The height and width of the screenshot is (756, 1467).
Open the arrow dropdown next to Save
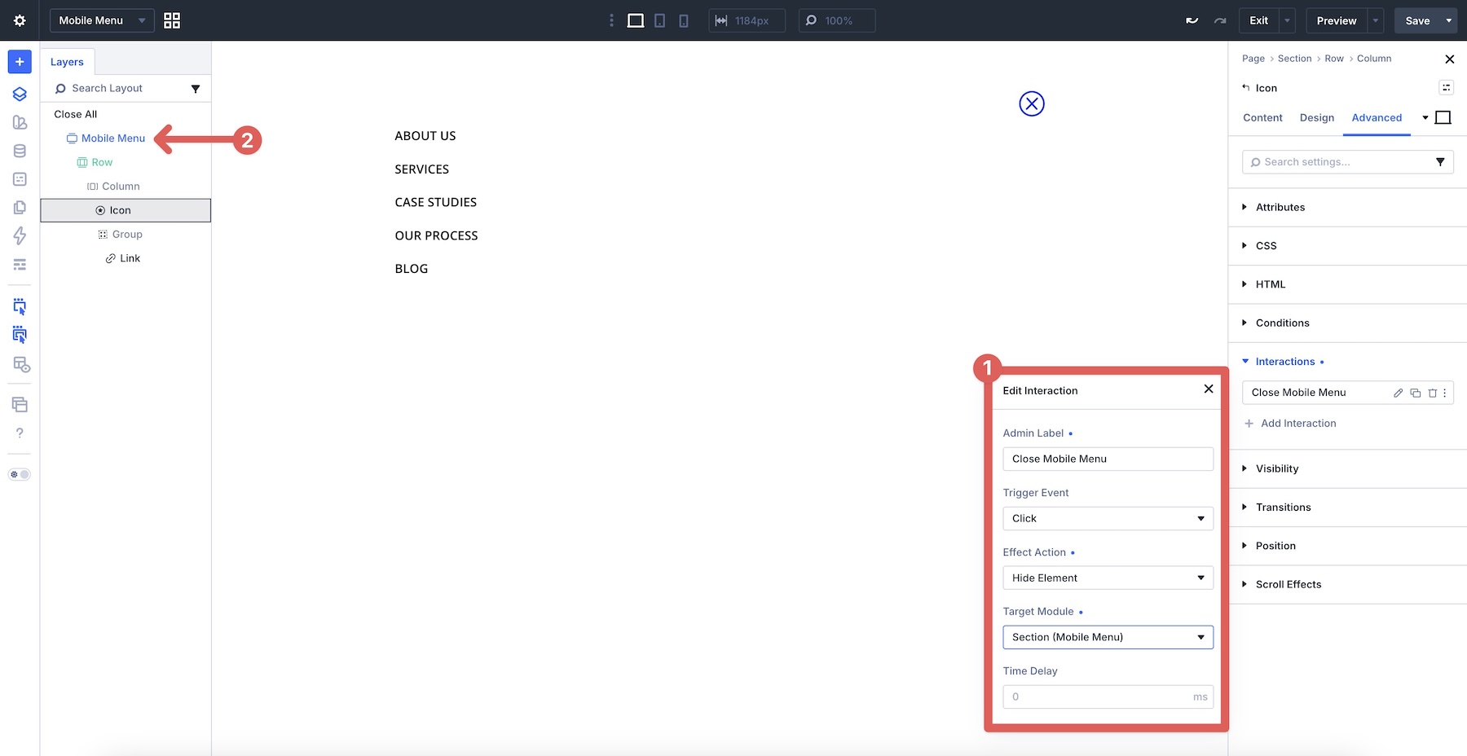(1449, 20)
